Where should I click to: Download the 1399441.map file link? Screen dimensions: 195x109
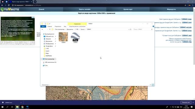pos(186,19)
